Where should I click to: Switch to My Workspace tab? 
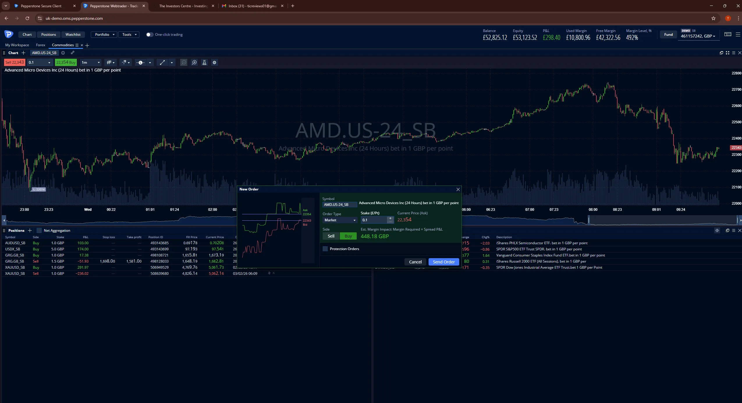pos(17,45)
